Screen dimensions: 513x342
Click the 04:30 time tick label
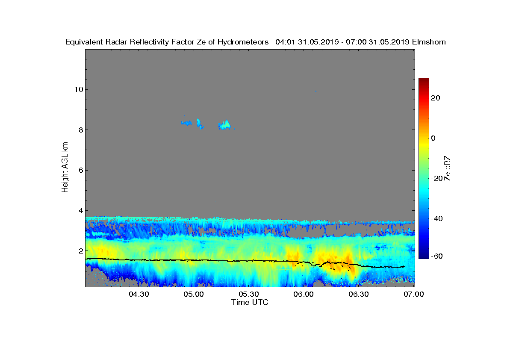(x=139, y=295)
